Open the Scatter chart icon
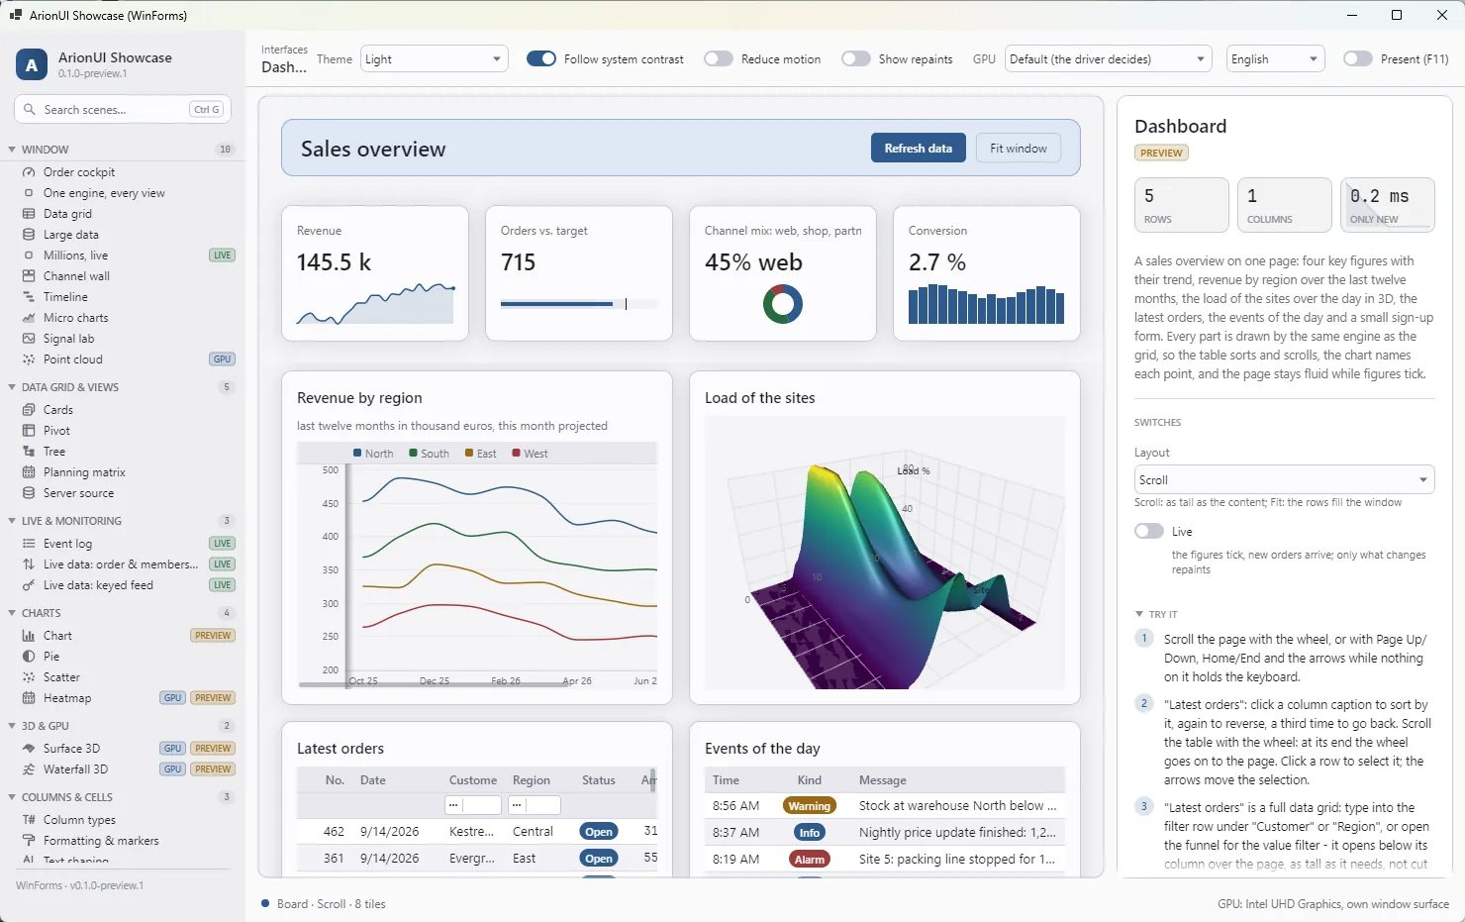The height and width of the screenshot is (922, 1465). tap(29, 677)
